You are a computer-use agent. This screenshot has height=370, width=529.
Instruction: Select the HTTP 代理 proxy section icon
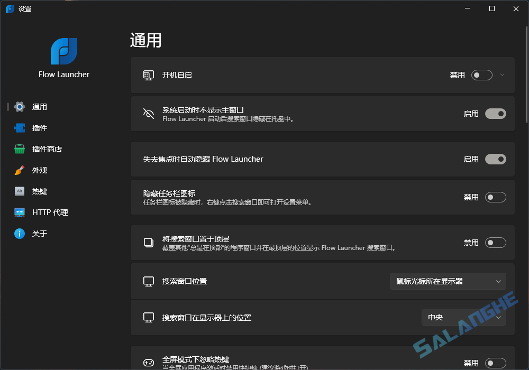[x=19, y=212]
